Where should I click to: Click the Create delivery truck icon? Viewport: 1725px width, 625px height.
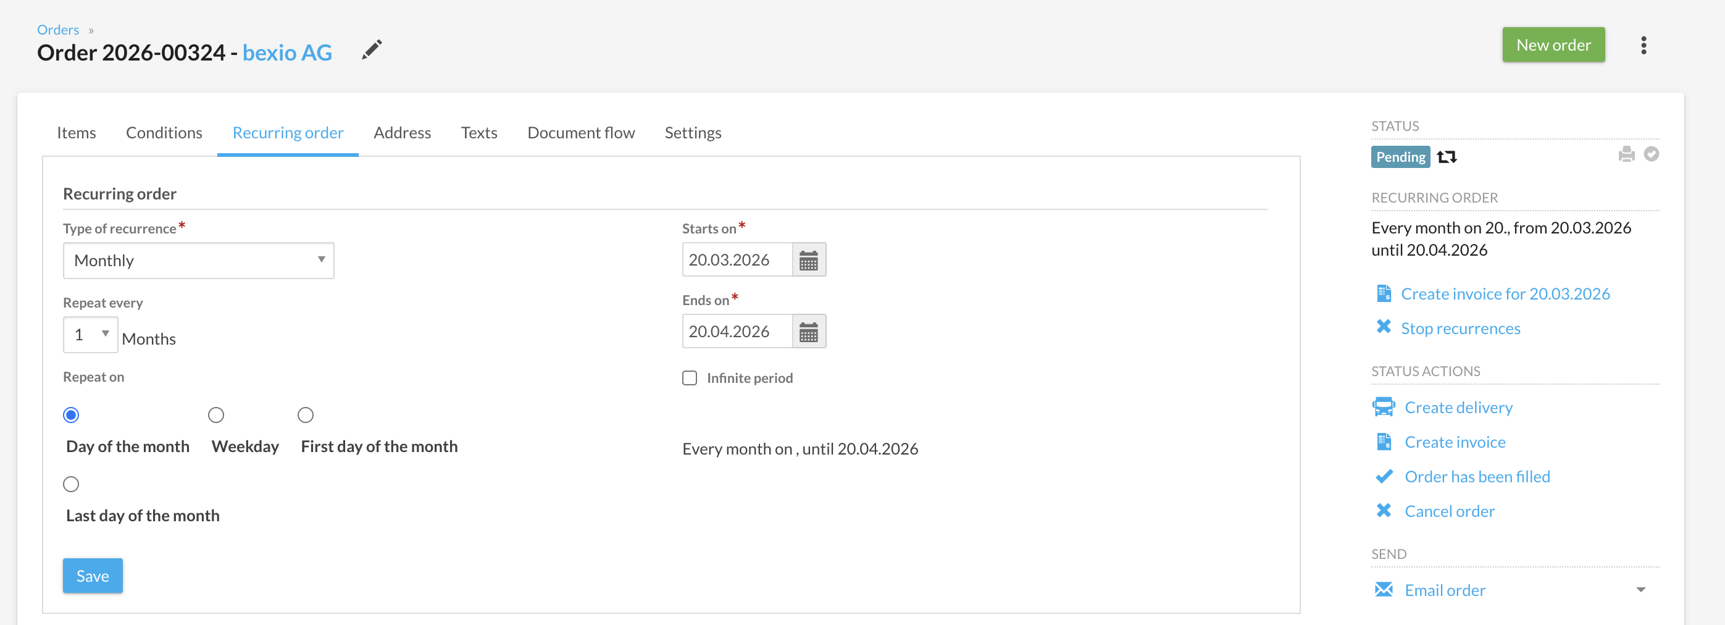[x=1383, y=407]
